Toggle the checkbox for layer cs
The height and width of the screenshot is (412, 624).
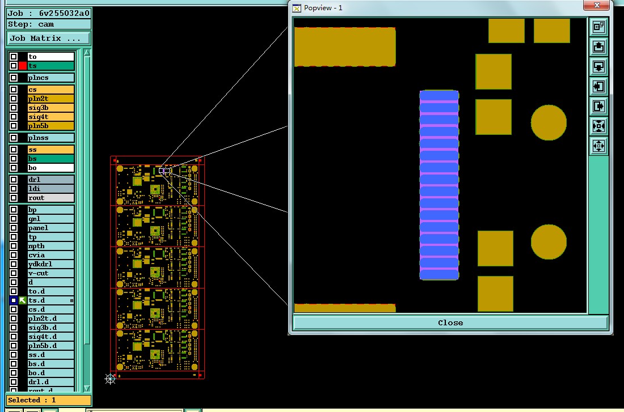14,90
